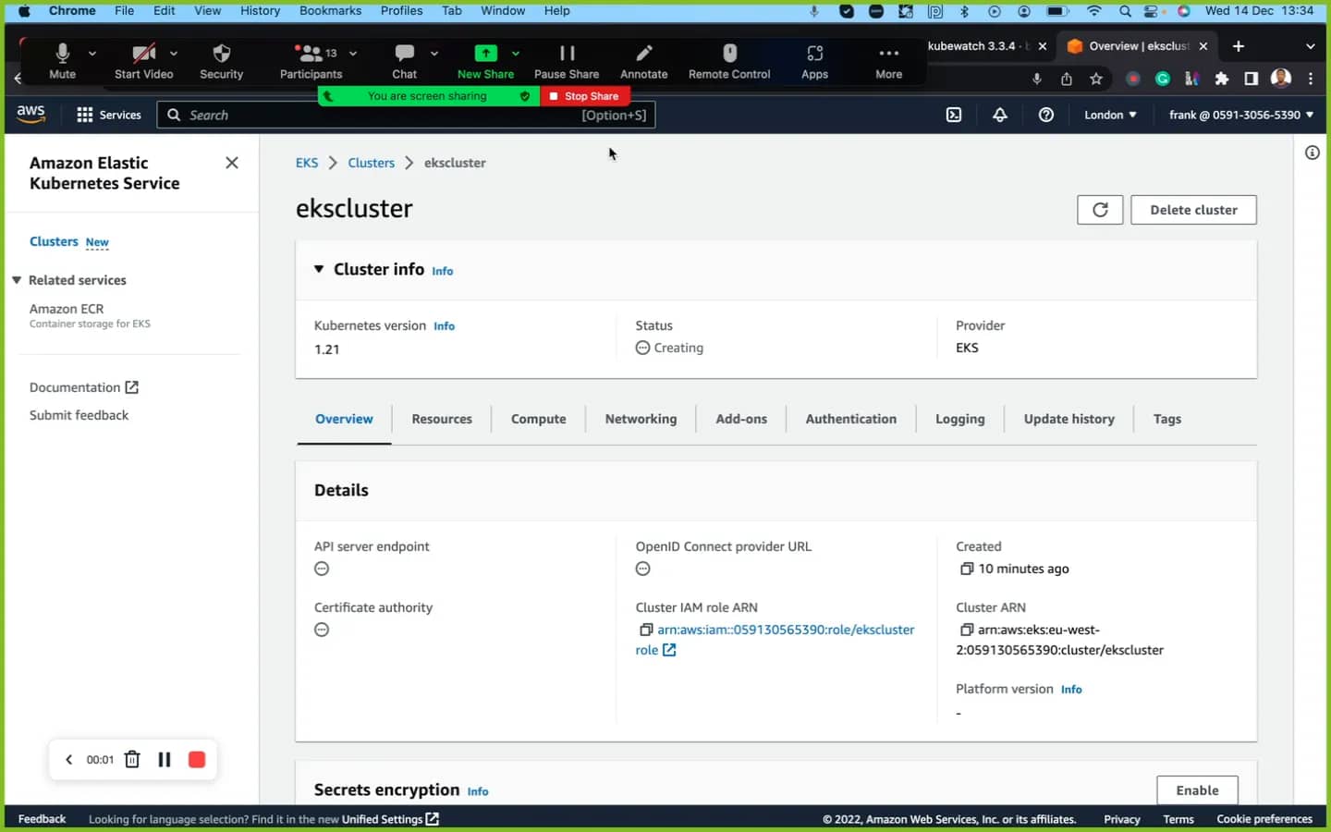This screenshot has width=1331, height=832.
Task: Copy the Cluster ARN
Action: click(967, 630)
